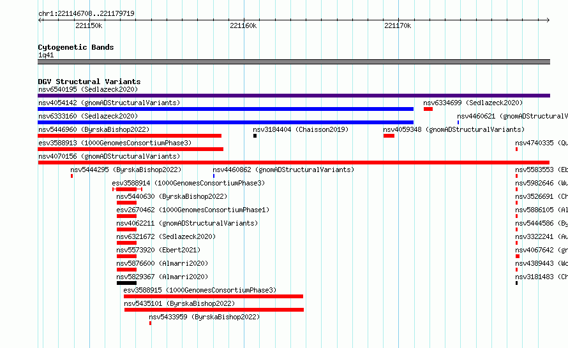The width and height of the screenshot is (568, 348).
Task: Open the nsv4740335 variant label
Action: point(542,143)
